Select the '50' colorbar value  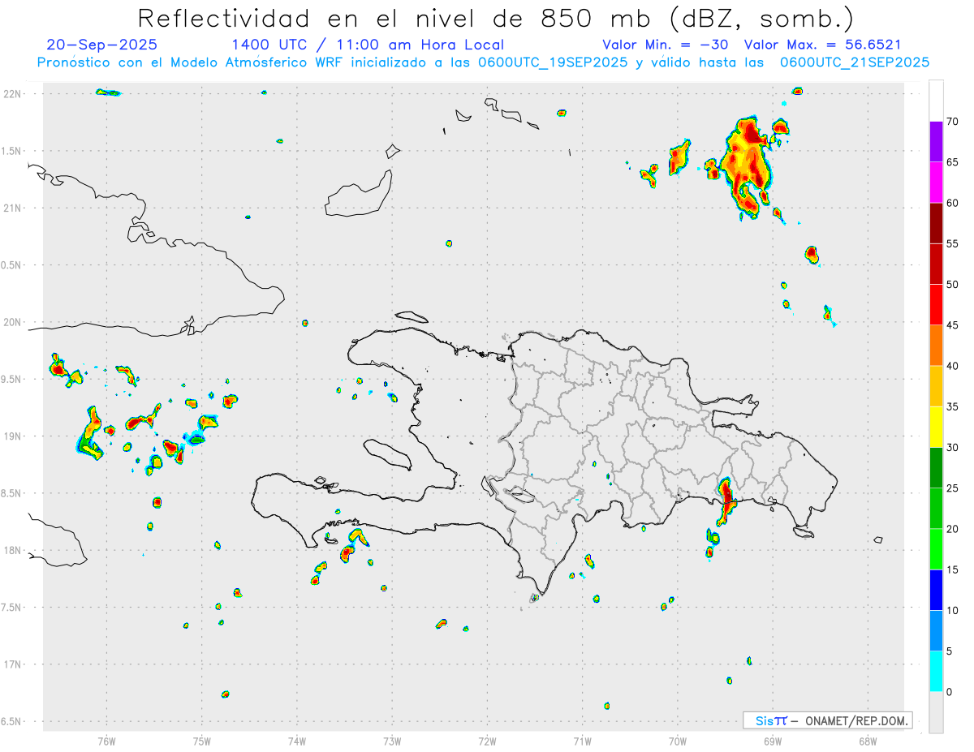pos(953,285)
